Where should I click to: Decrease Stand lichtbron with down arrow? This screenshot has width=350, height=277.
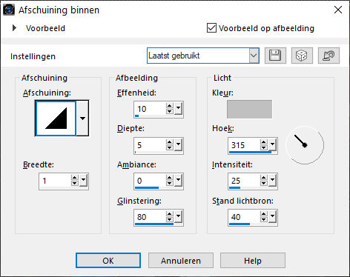264,220
